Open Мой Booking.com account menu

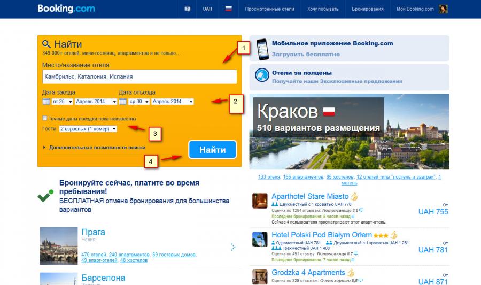coord(415,9)
